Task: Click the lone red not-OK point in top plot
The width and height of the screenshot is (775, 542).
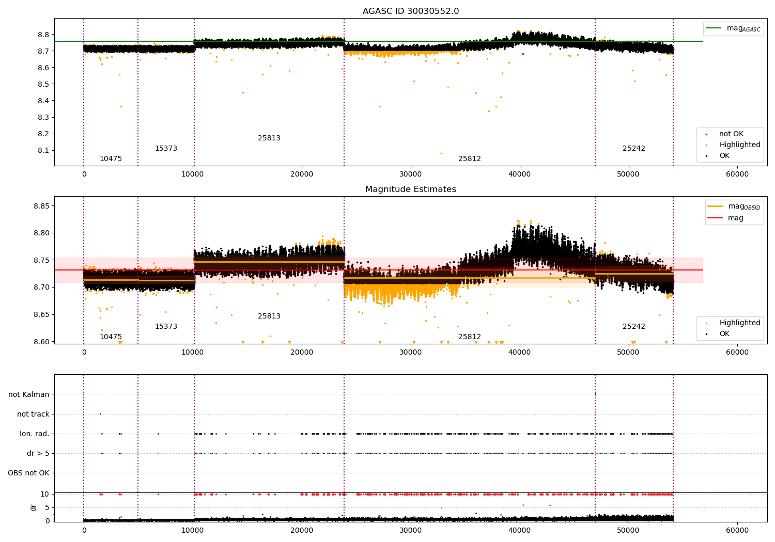Action: coord(523,54)
